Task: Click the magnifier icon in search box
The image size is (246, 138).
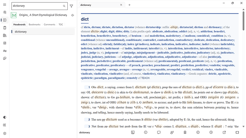Action: [x=64, y=6]
